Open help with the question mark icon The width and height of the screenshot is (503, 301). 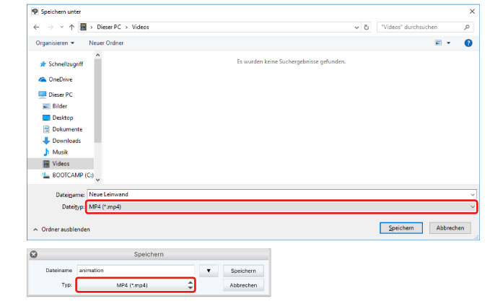coord(468,43)
